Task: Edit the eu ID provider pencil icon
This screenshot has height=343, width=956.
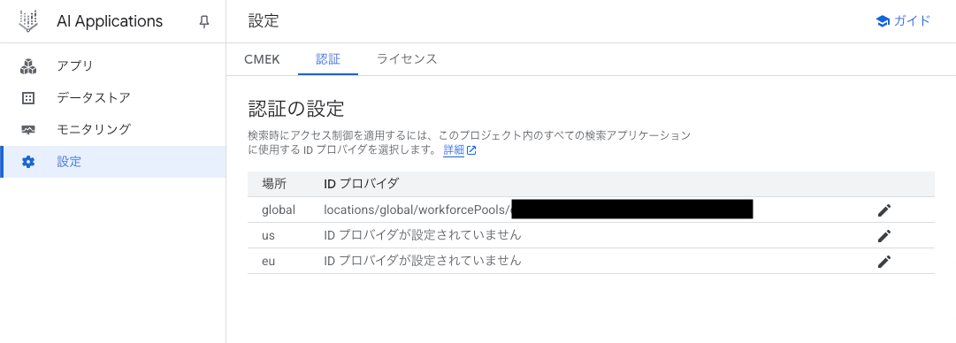Action: pyautogui.click(x=884, y=262)
